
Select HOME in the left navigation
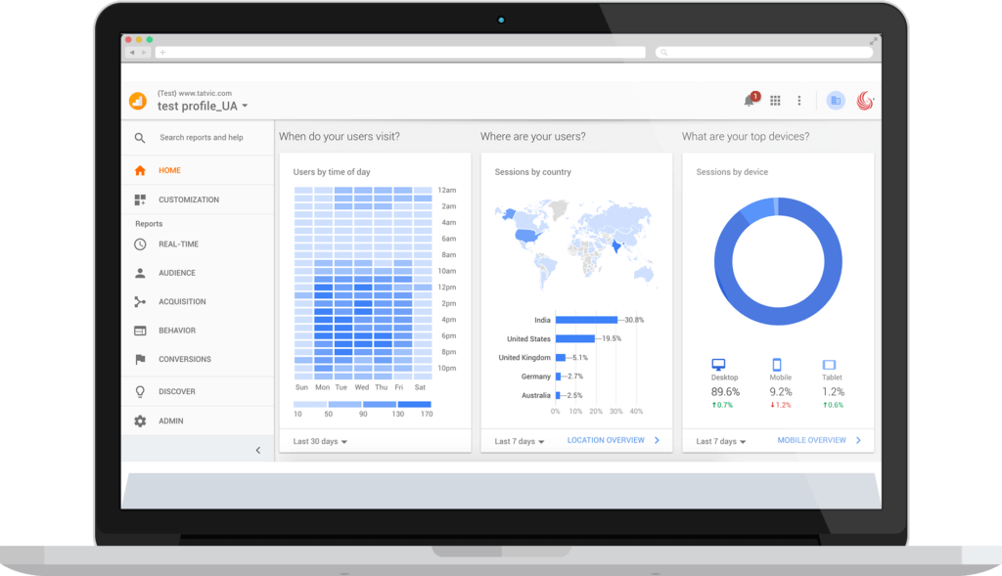(x=169, y=170)
